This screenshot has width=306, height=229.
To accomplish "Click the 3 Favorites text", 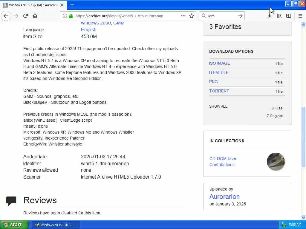I will click(x=225, y=27).
